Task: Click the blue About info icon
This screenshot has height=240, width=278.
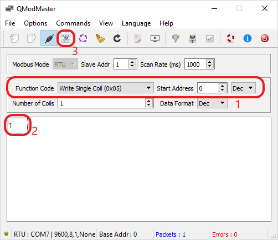Action: coord(248,38)
